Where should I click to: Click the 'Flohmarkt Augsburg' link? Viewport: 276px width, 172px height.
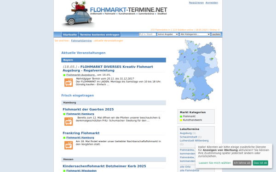pos(80,75)
